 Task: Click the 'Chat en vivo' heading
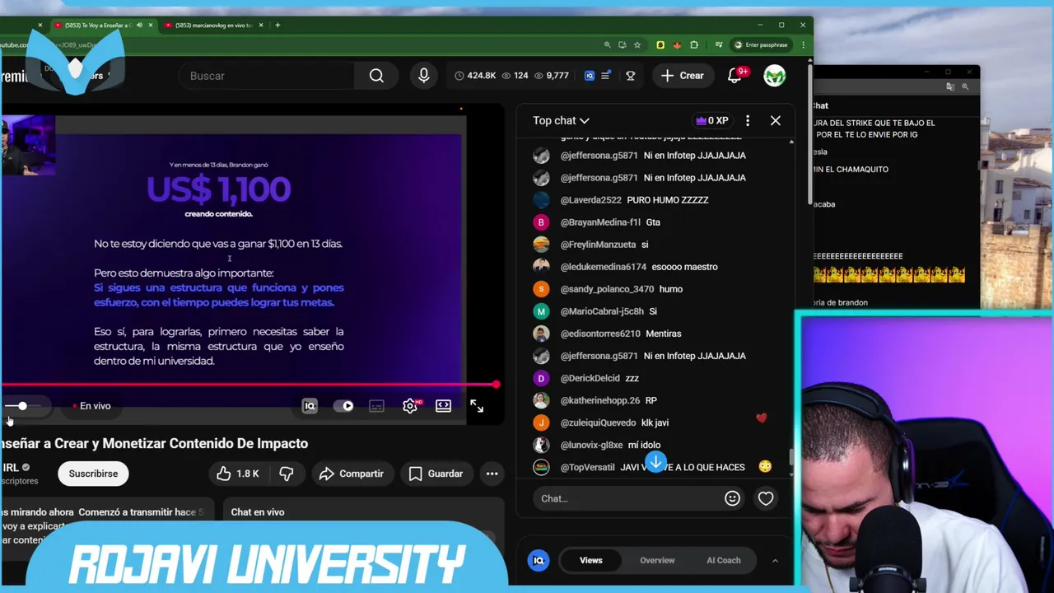point(258,512)
